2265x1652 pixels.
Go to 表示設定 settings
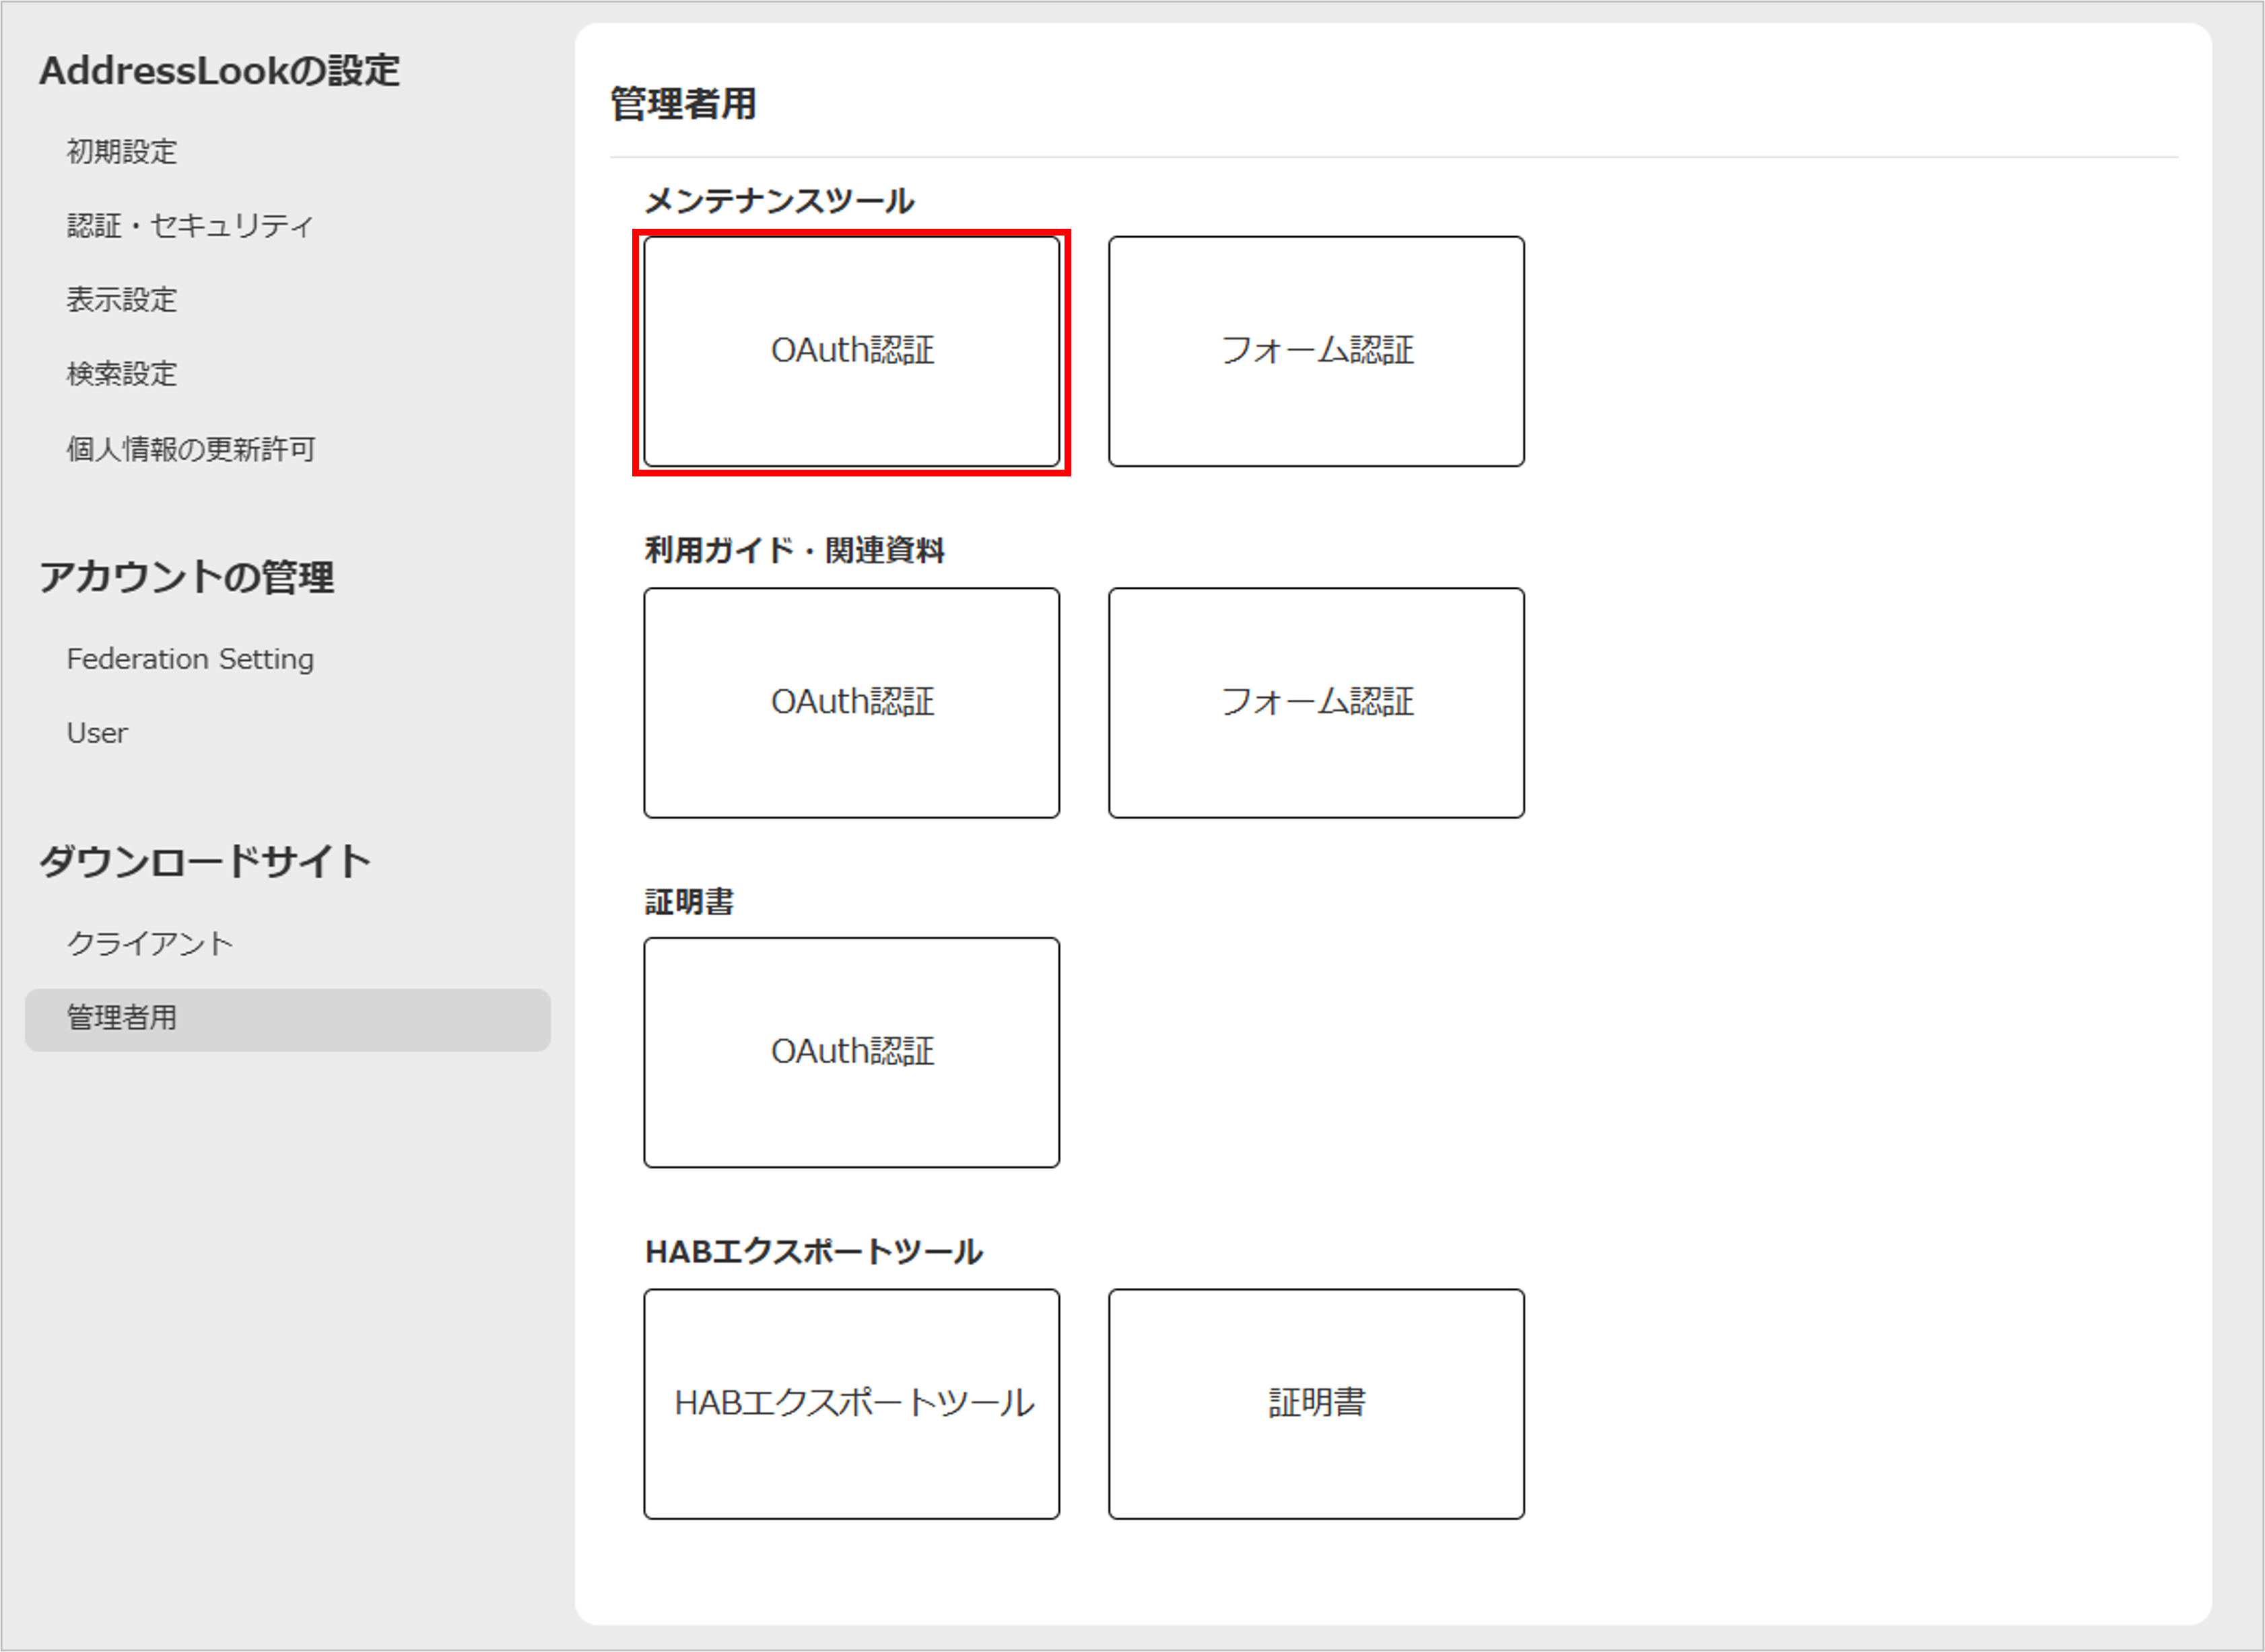121,300
